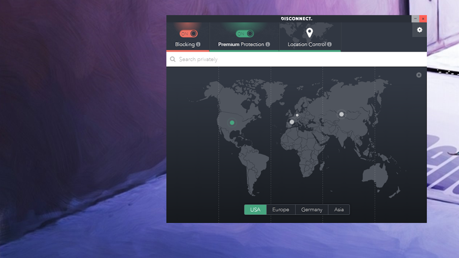
Task: Toggle the Premium Protection ON switch
Action: click(245, 34)
